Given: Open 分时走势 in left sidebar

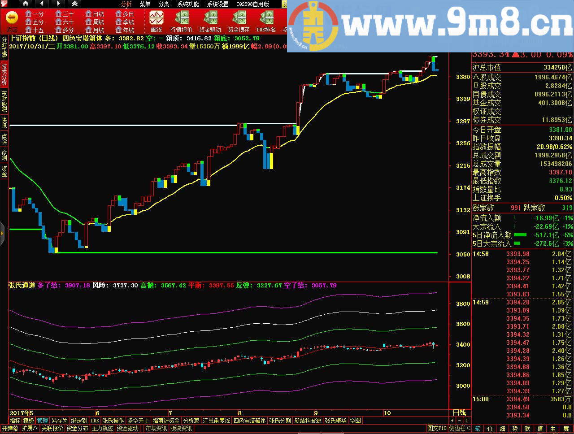Looking at the screenshot, I should pos(4,47).
